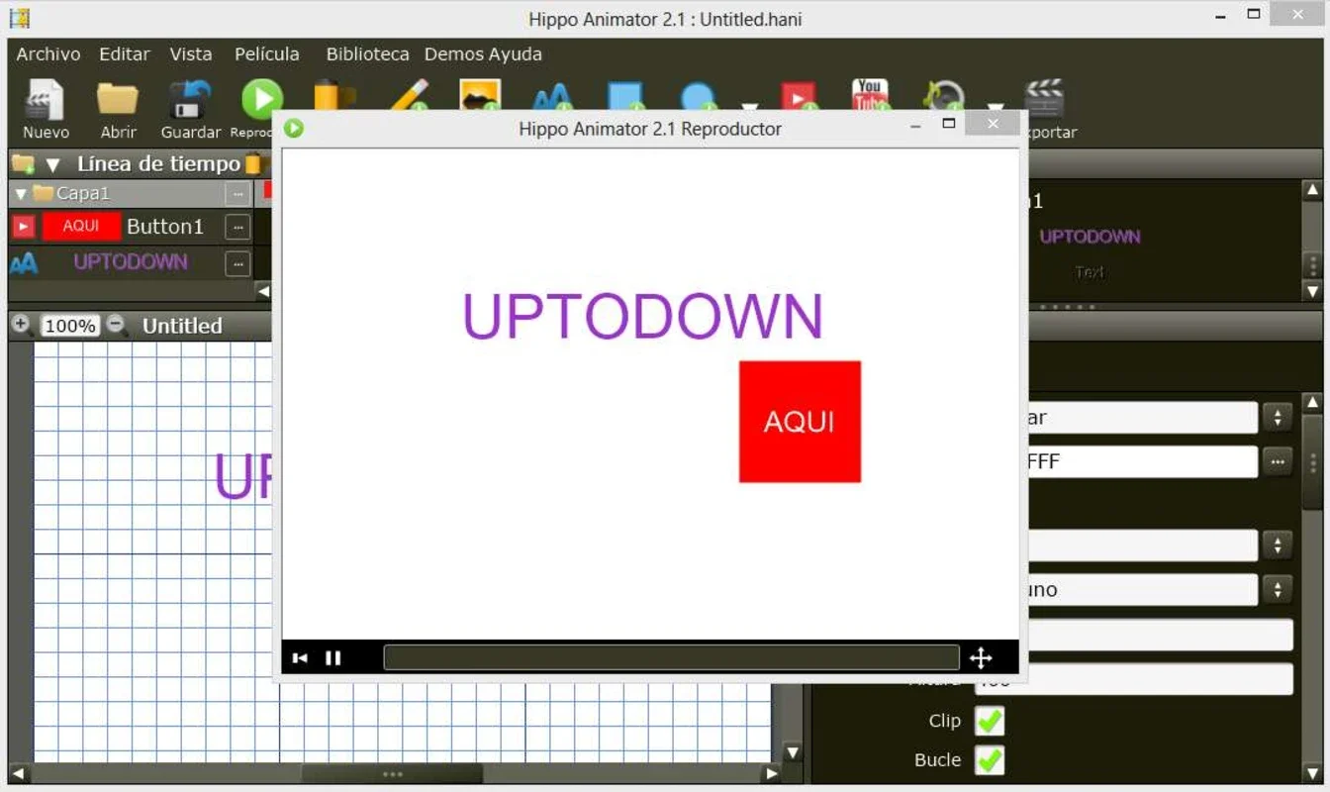Click the UPTODOWN text in the player
This screenshot has width=1330, height=792.
643,317
